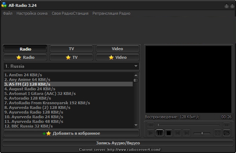Image resolution: width=236 pixels, height=153 pixels.
Task: Open the Ретрансляция Радио menu
Action: coord(111,13)
